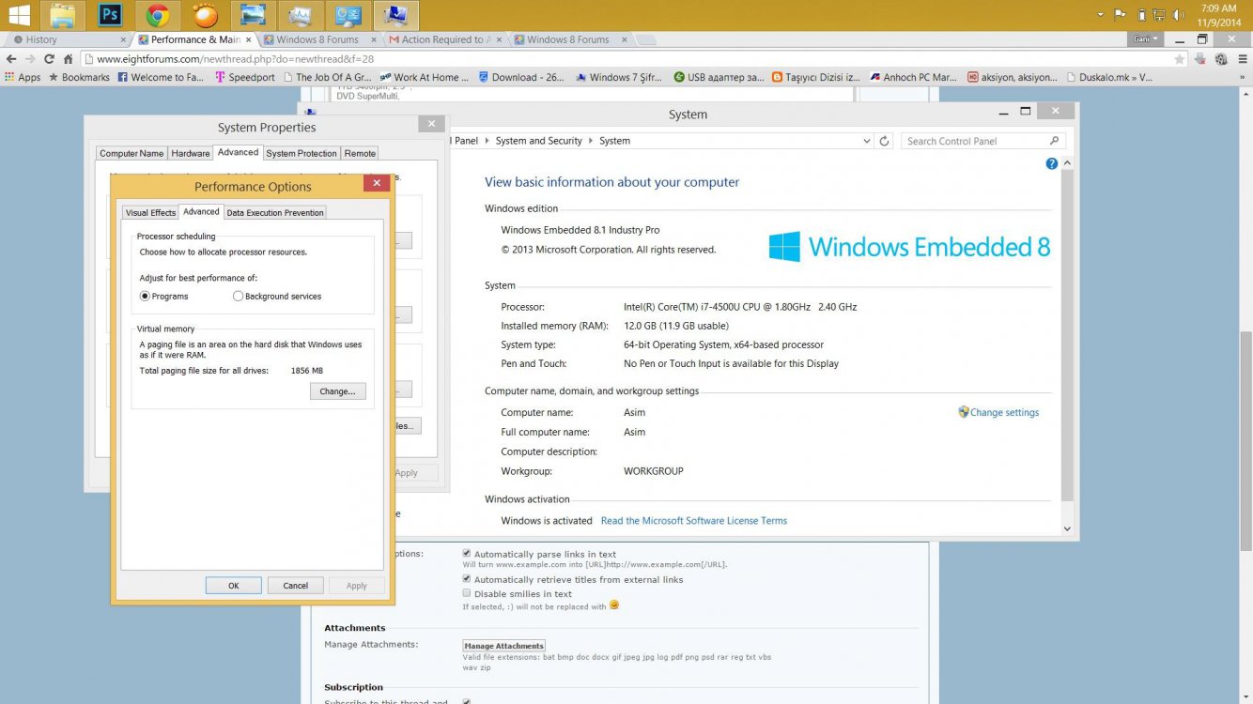1253x704 pixels.
Task: Read the Microsoft Software License Terms
Action: point(694,520)
